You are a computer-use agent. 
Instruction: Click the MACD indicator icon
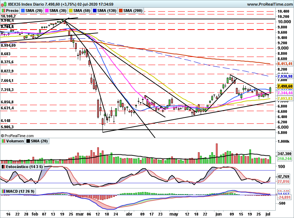pos(3,191)
